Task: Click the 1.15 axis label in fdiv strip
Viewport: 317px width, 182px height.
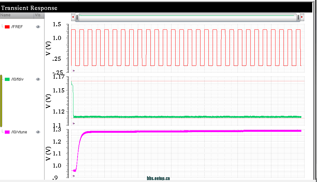Action: (x=58, y=91)
